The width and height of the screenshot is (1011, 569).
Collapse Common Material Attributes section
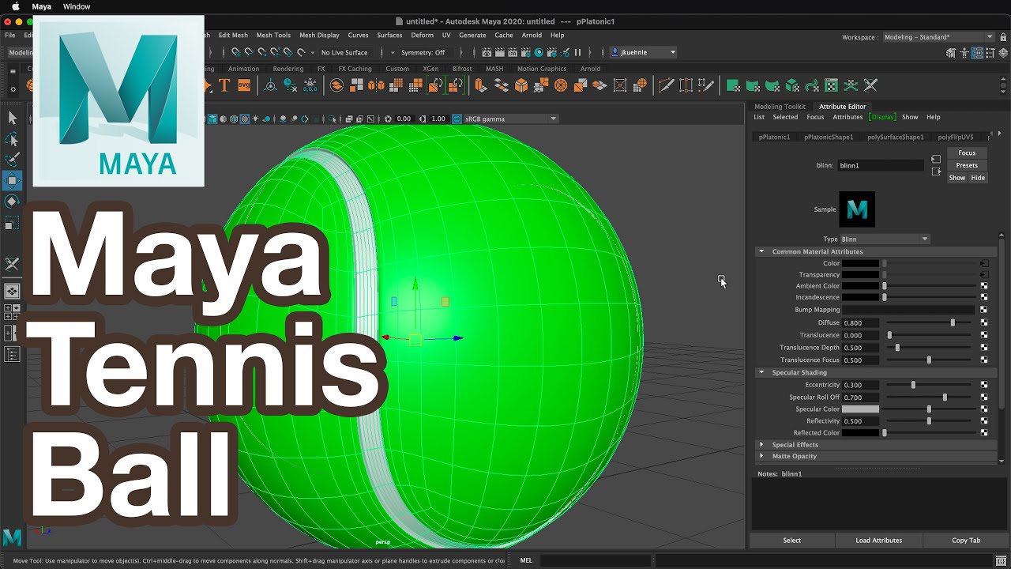click(x=761, y=251)
